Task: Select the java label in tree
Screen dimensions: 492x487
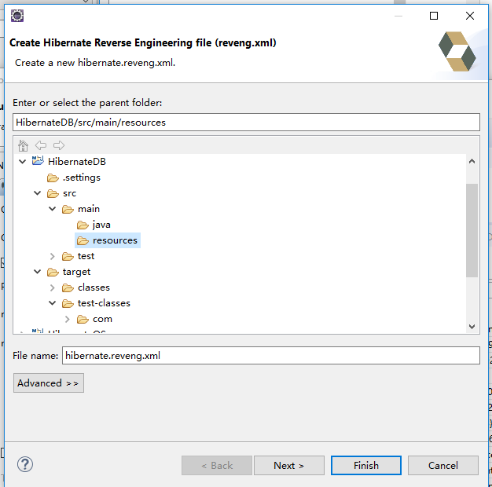Action: tap(101, 225)
